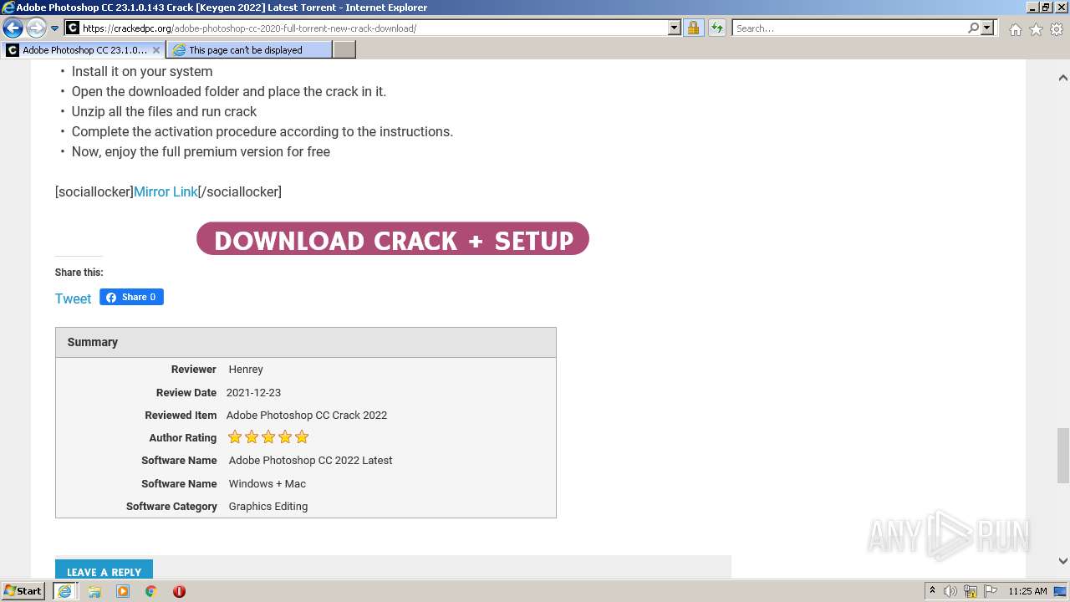Open Favorites star icon
The image size is (1070, 602).
tap(1036, 29)
